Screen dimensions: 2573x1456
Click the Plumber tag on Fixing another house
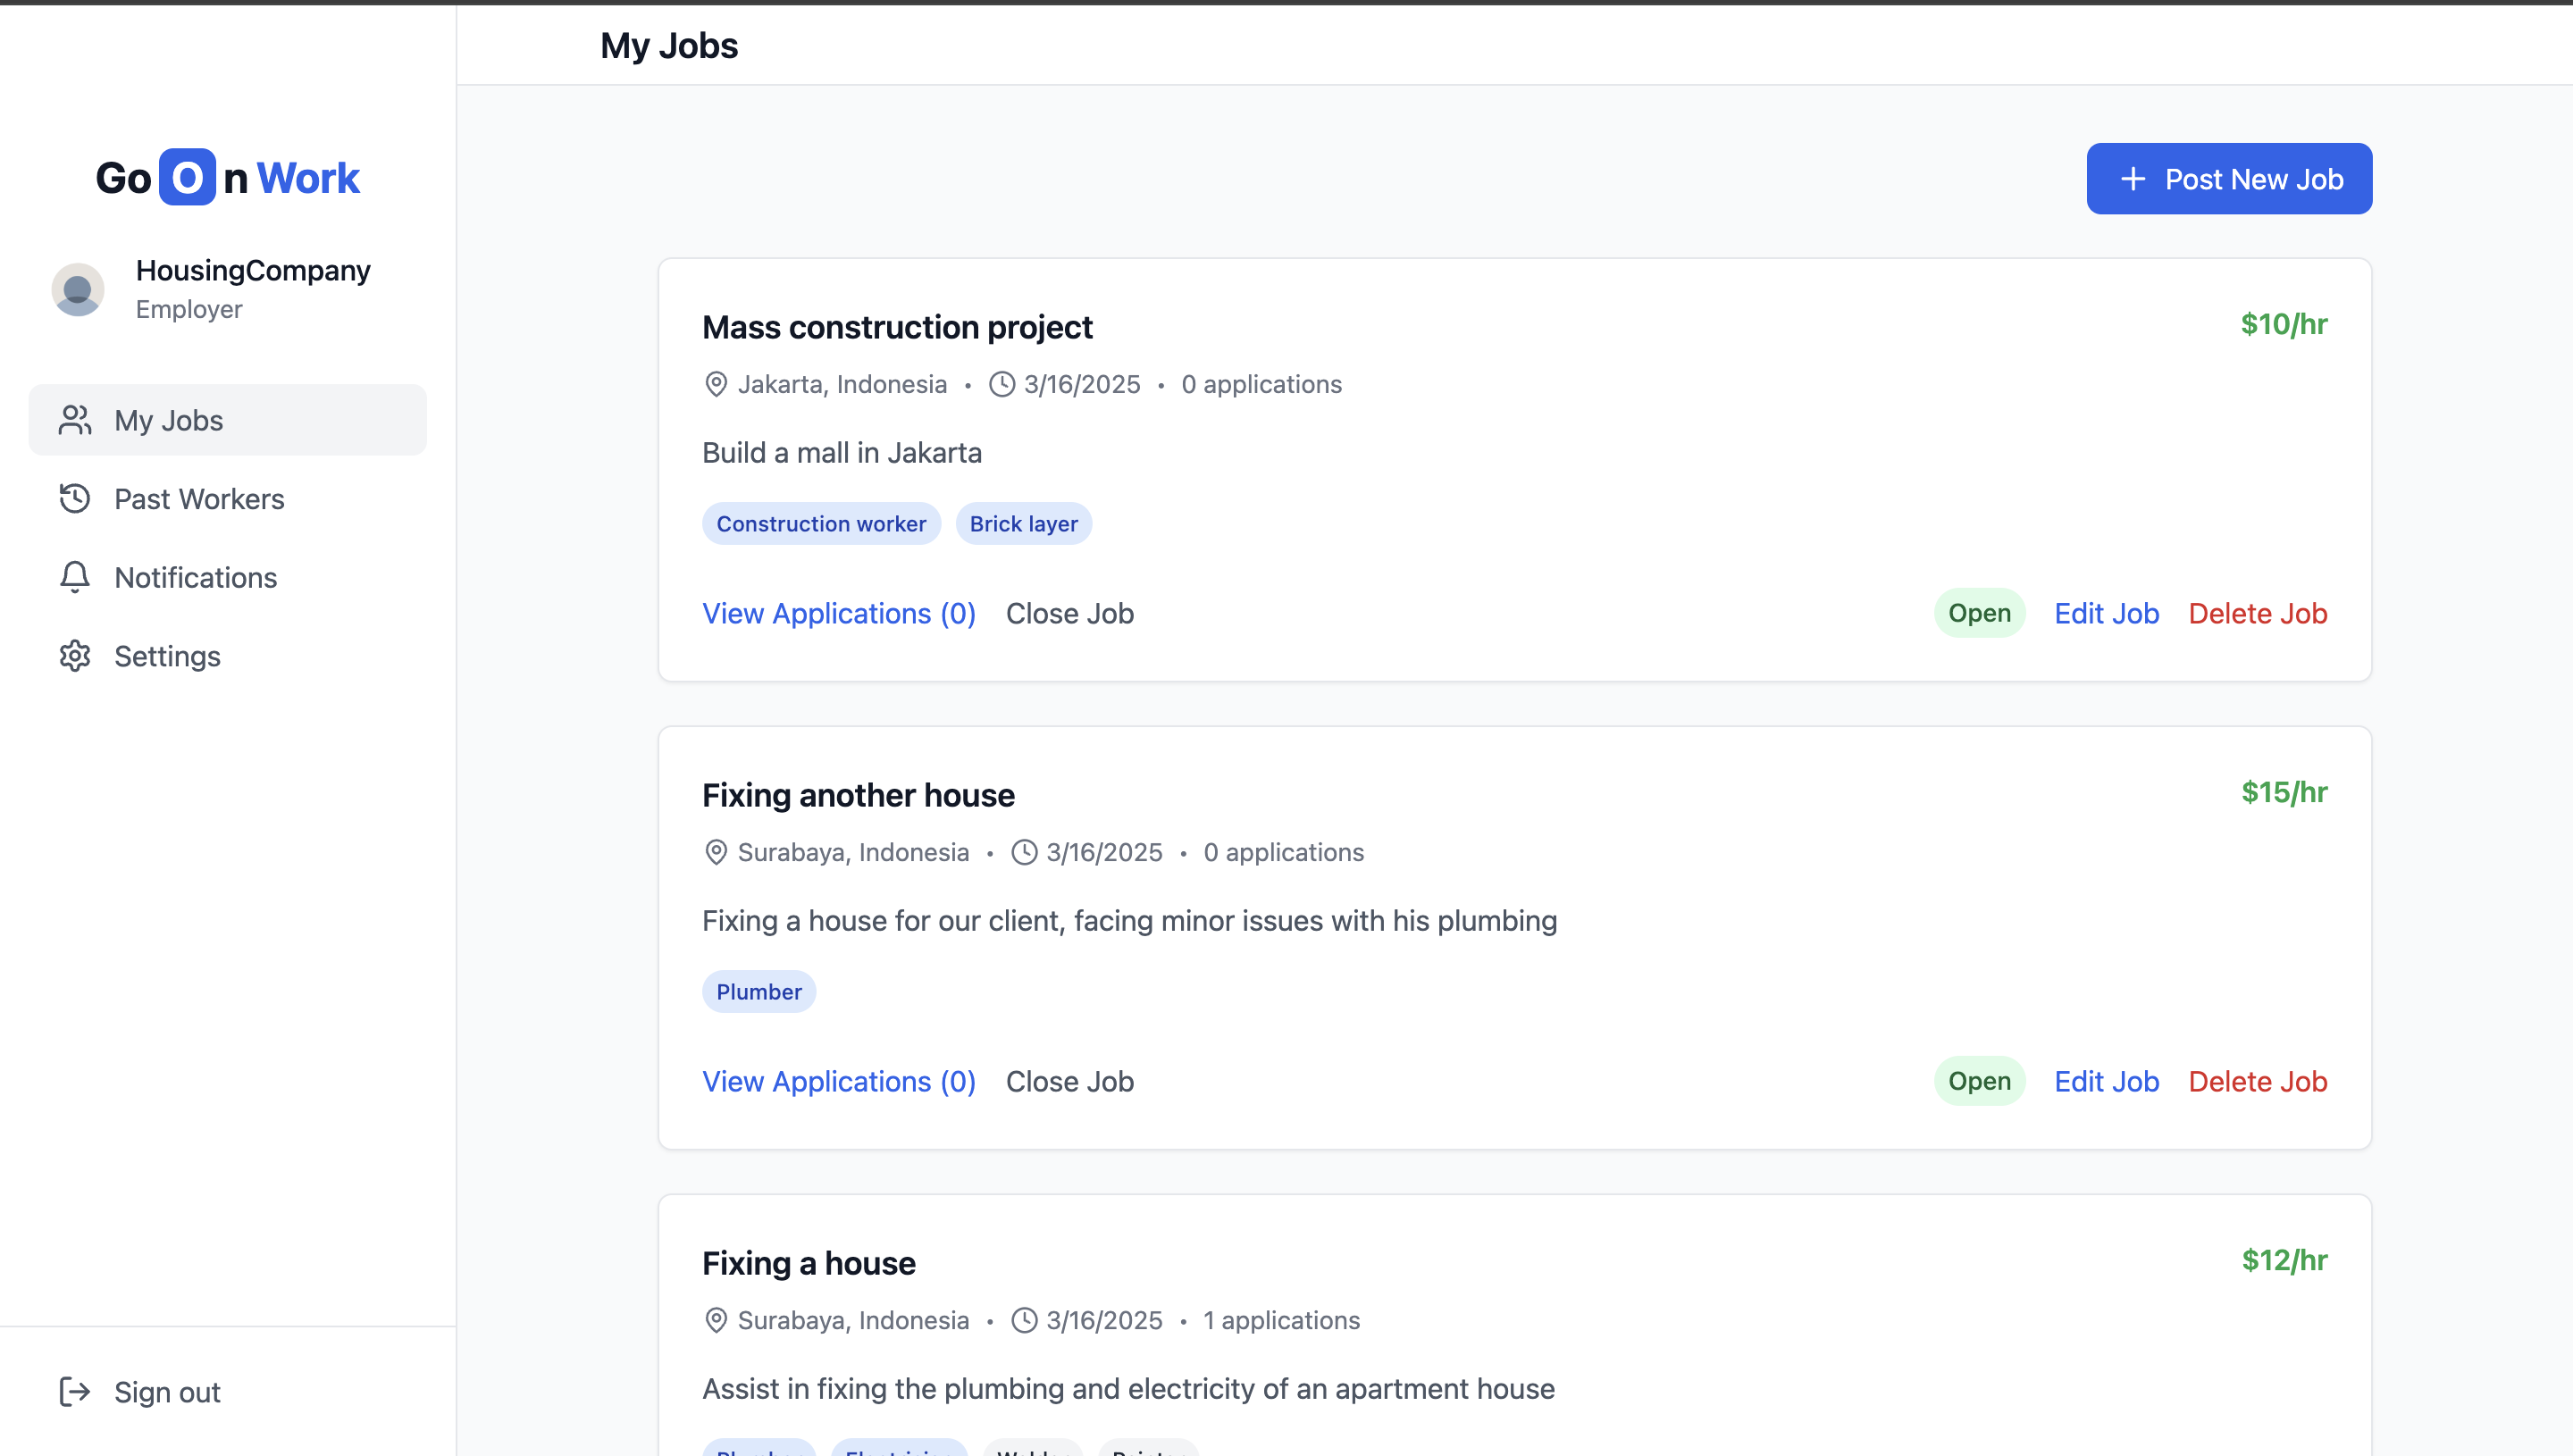pos(758,992)
